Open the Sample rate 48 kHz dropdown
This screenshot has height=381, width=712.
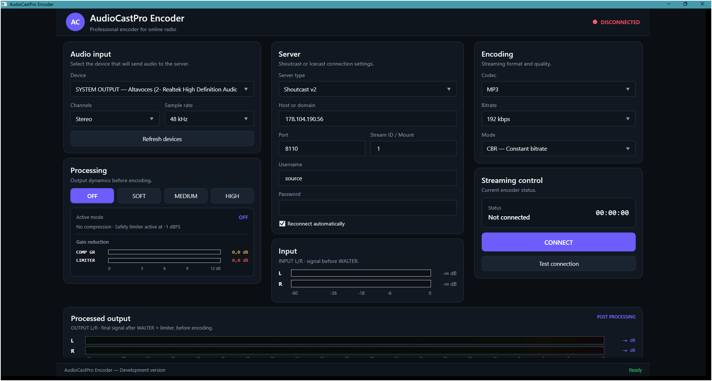tap(209, 119)
